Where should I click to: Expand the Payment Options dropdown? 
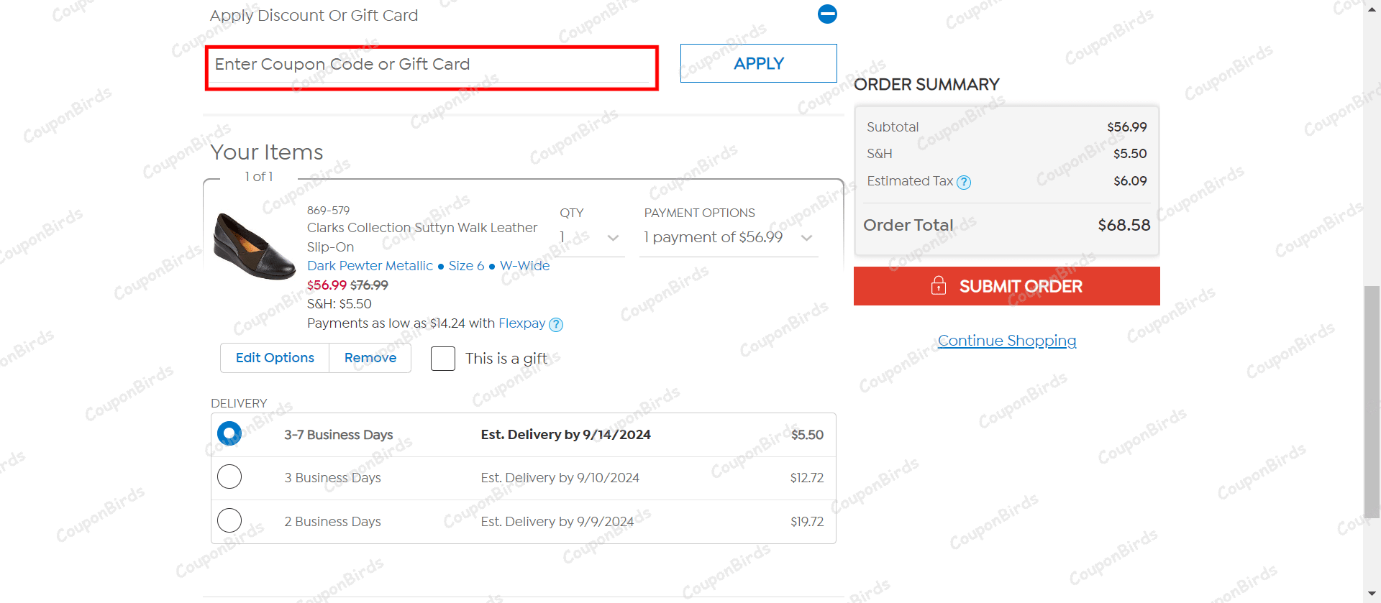tap(728, 238)
